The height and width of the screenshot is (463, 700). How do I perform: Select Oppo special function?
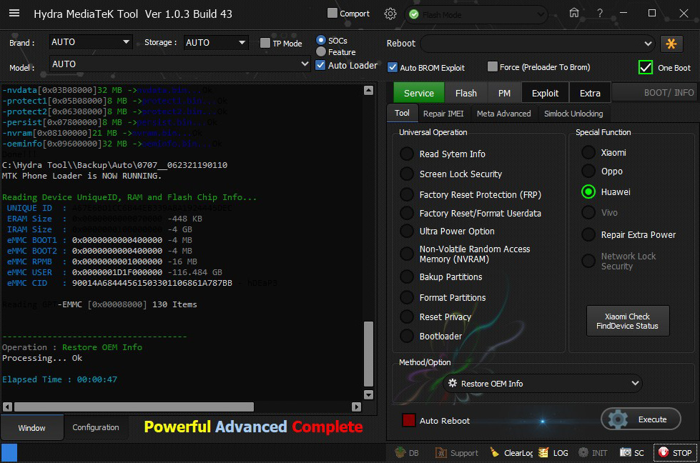tap(588, 171)
